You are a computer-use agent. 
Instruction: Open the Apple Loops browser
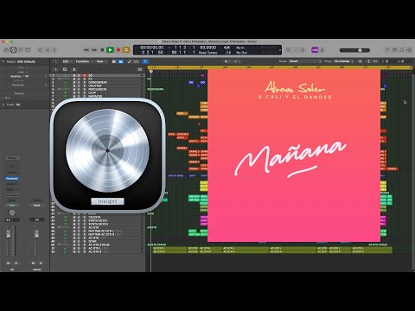(402, 50)
